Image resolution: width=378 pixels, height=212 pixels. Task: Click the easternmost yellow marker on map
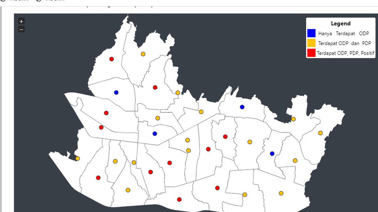(320, 133)
